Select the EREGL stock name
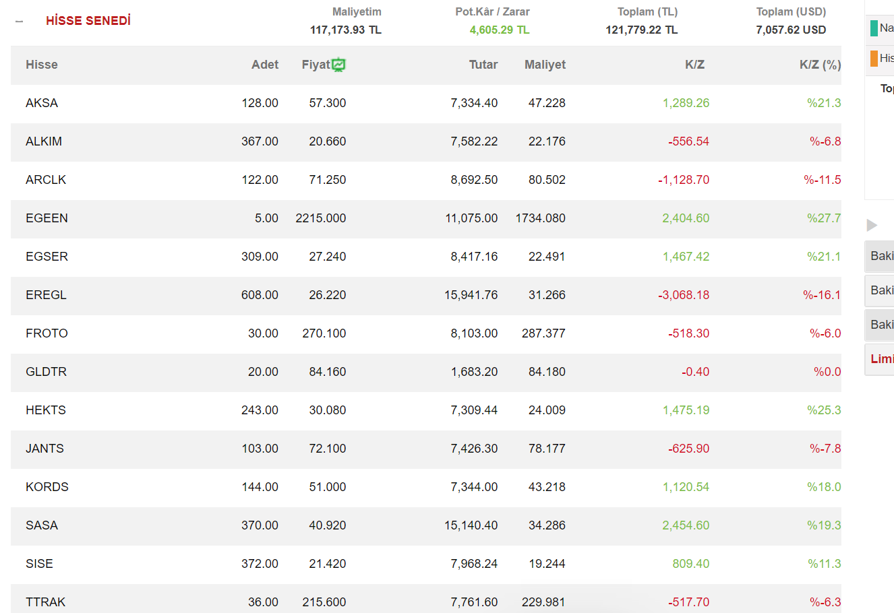This screenshot has height=613, width=894. point(46,295)
